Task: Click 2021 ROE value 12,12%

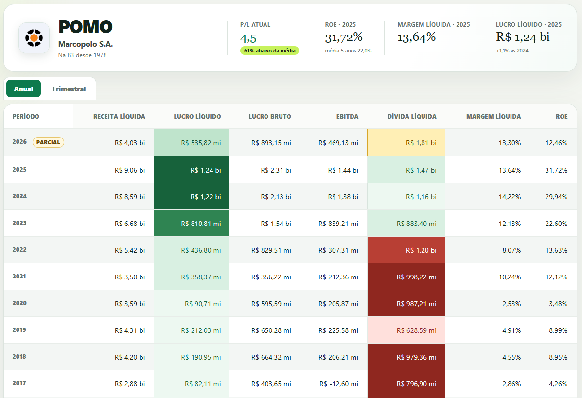Action: [x=556, y=277]
